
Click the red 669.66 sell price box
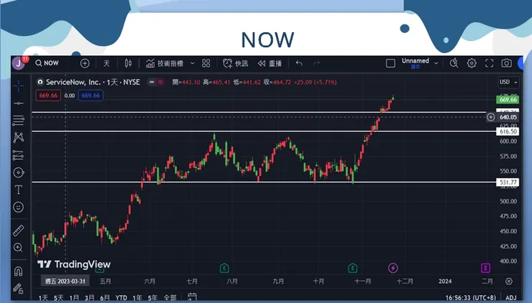click(48, 95)
